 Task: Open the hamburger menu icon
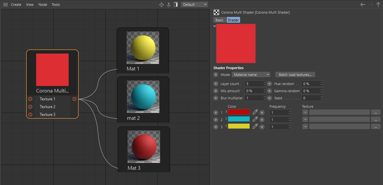(x=6, y=5)
